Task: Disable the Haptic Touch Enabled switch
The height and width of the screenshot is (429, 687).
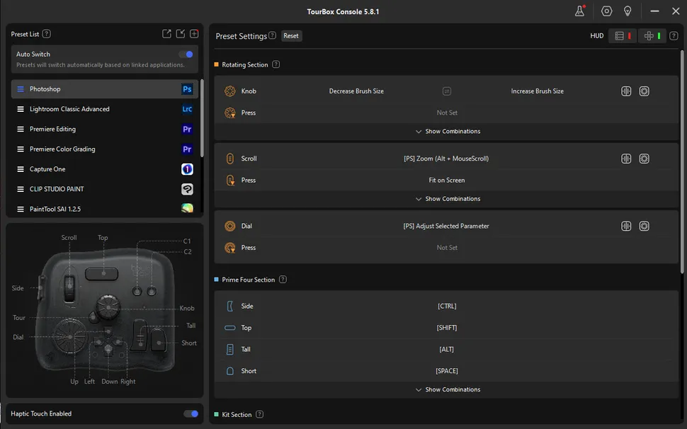Action: 191,413
